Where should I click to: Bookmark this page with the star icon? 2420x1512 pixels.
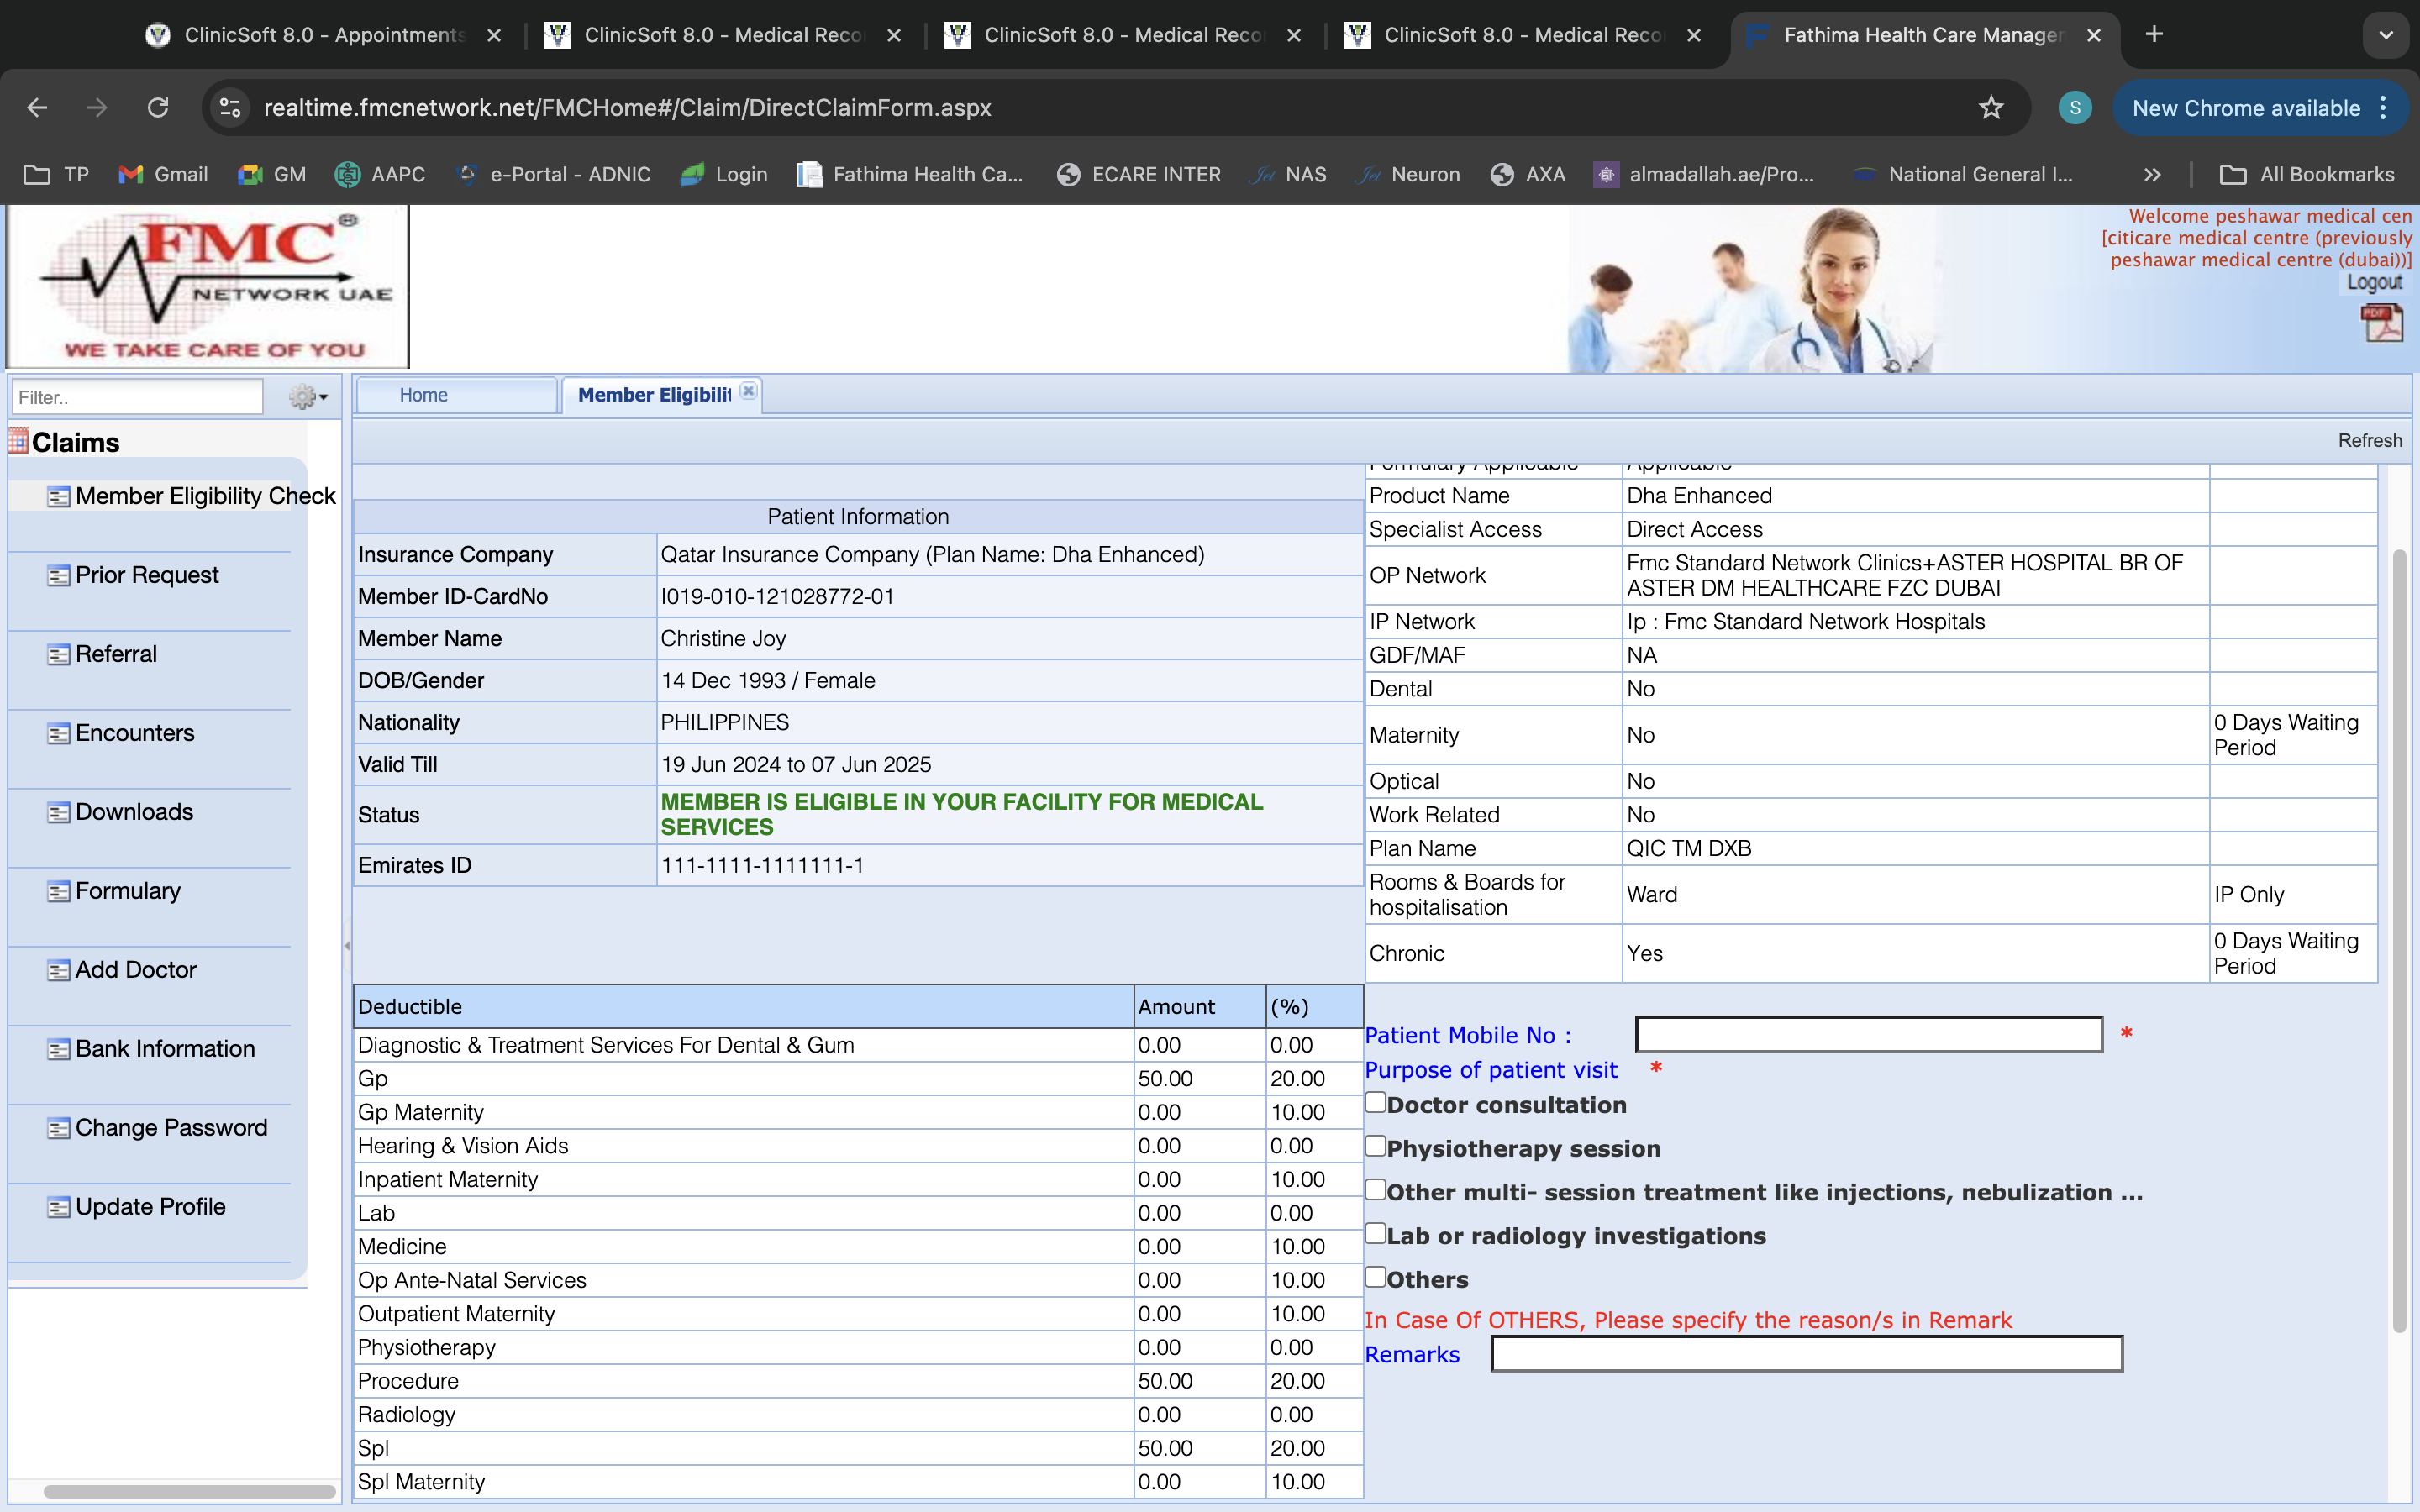tap(1990, 108)
